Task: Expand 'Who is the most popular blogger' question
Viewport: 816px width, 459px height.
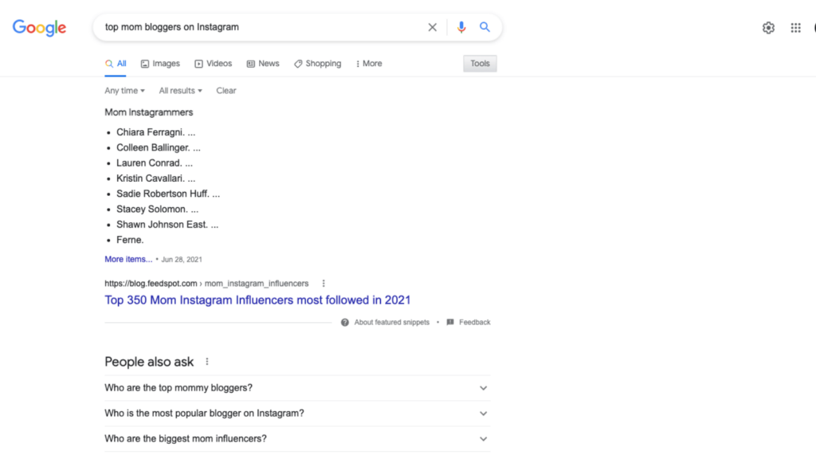Action: pyautogui.click(x=297, y=414)
